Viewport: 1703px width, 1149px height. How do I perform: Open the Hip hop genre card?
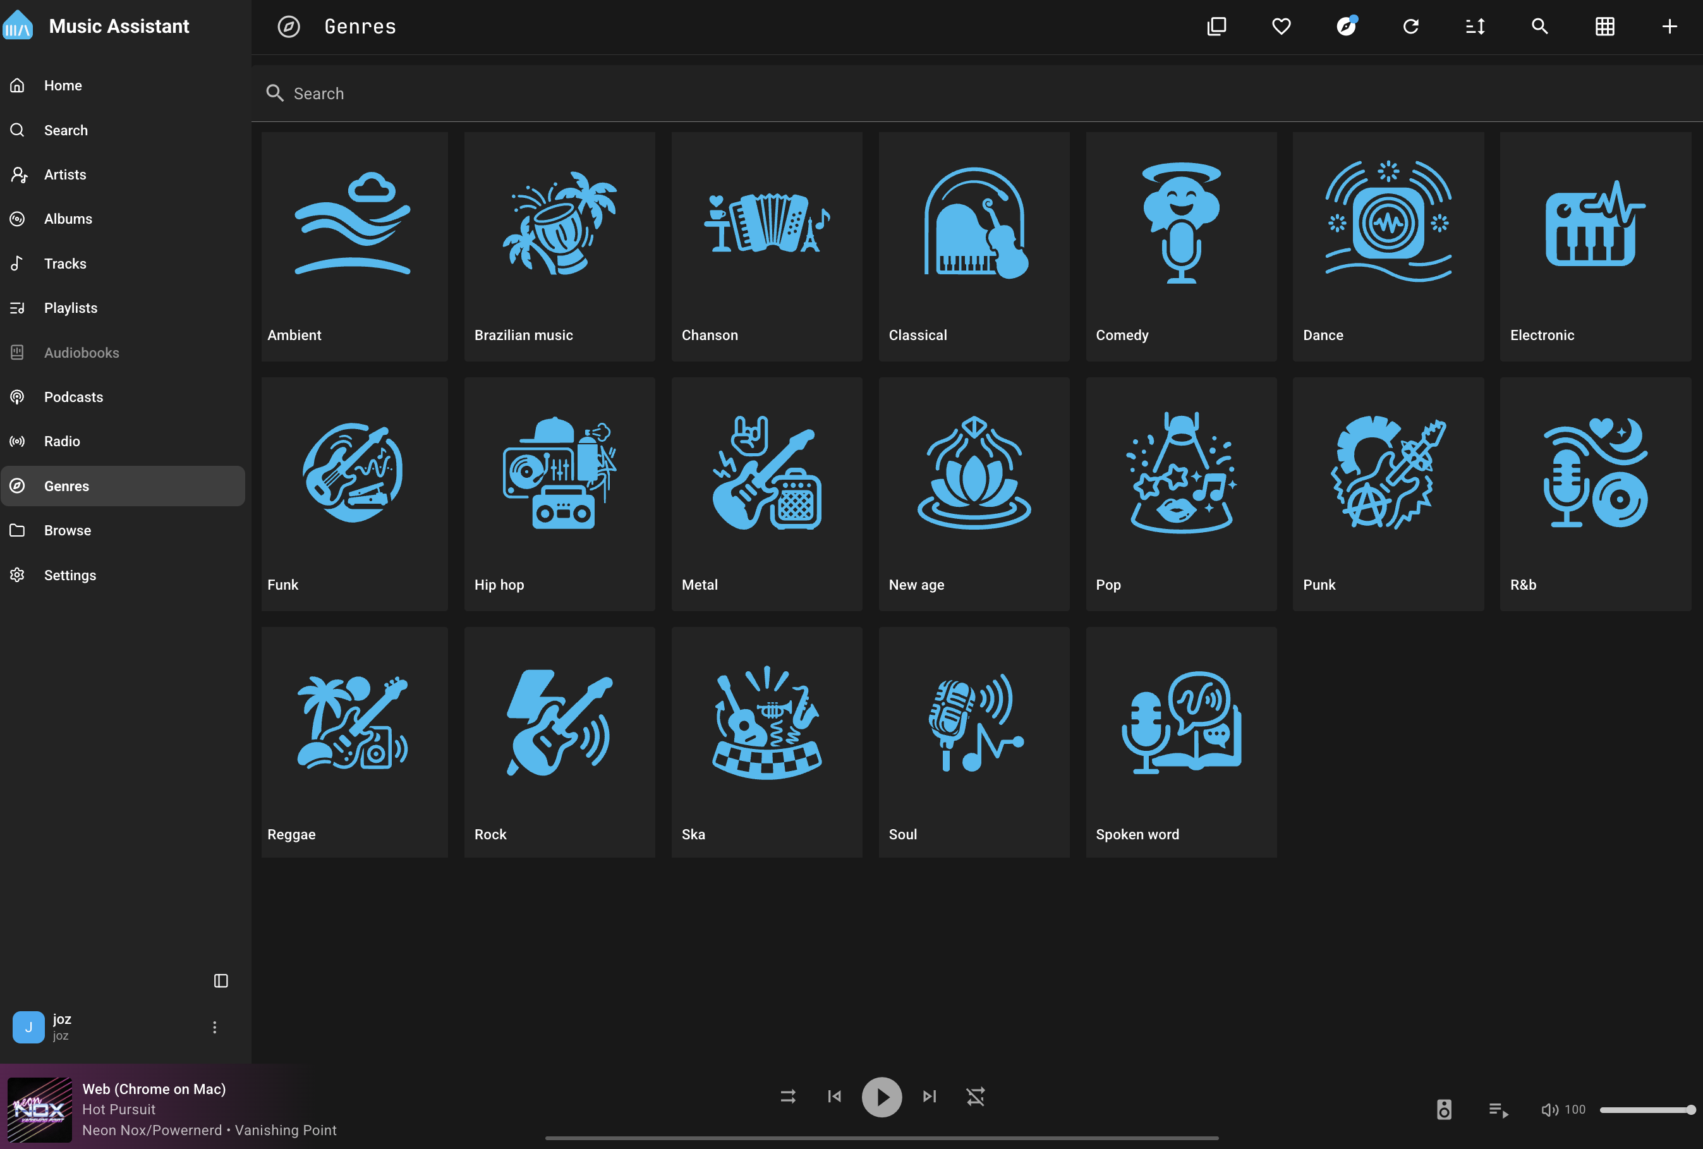(560, 494)
